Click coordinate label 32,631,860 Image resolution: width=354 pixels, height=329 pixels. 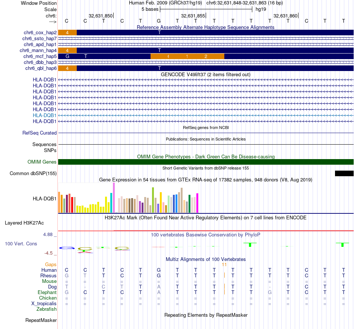285,16
